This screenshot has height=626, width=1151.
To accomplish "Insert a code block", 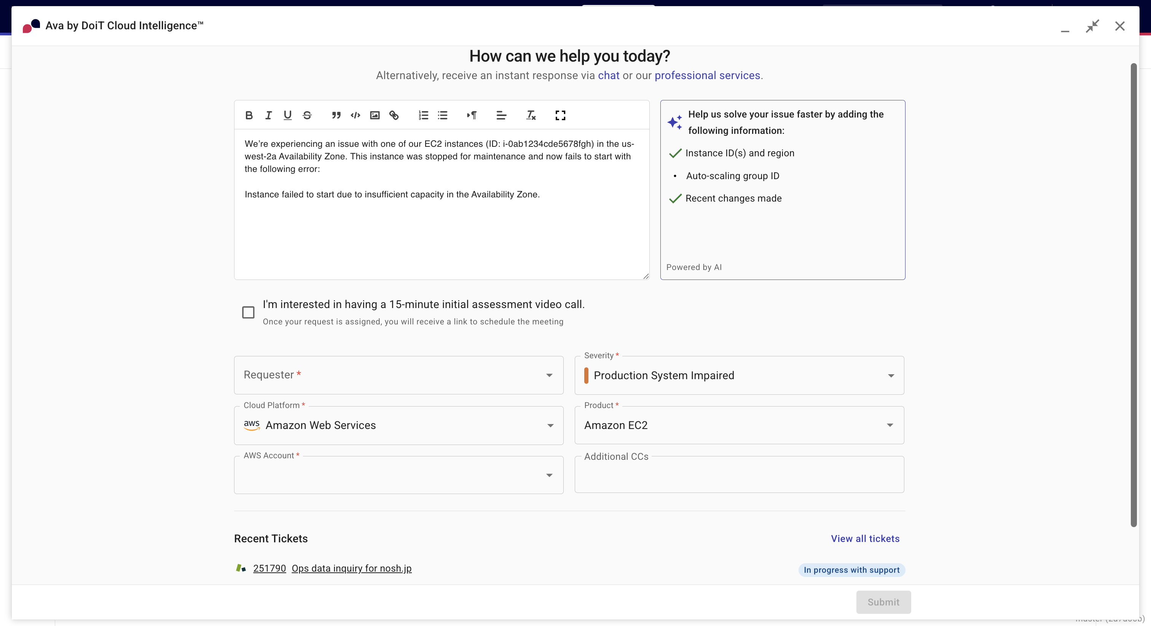I will coord(355,115).
